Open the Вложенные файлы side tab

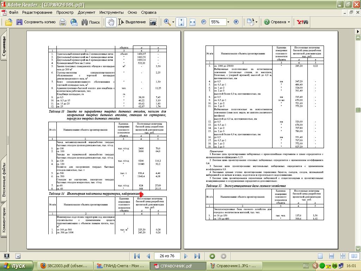pos(4,180)
